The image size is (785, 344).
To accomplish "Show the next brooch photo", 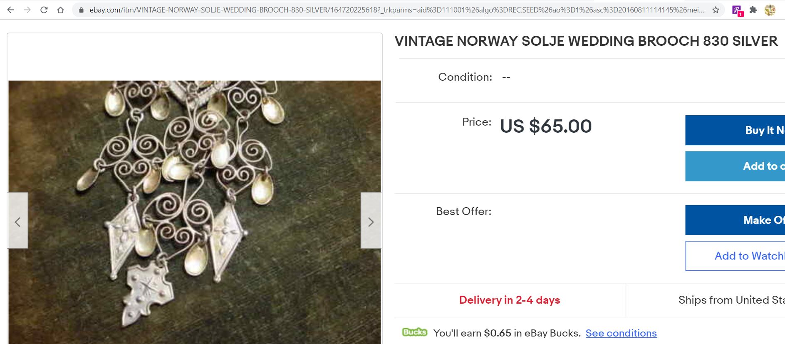I will [x=371, y=221].
